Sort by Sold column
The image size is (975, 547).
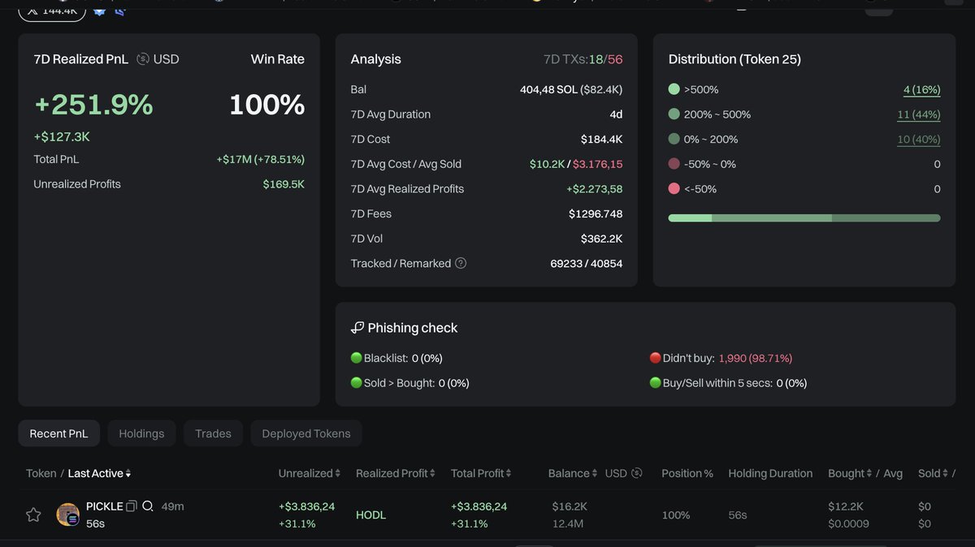[x=934, y=473]
